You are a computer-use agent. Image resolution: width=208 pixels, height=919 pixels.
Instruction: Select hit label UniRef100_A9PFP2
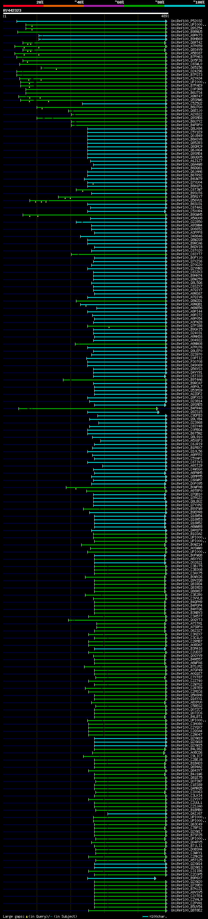coord(187,455)
